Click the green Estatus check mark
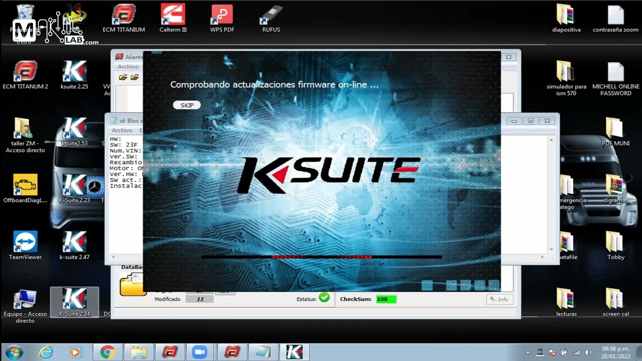Screen dimensions: 642x361 click(325, 298)
